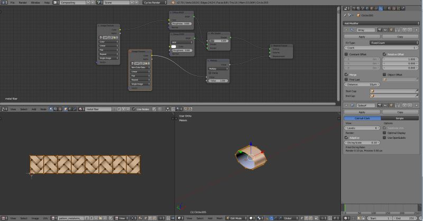Click the Render properties camera icon
The image size is (423, 221).
click(354, 8)
